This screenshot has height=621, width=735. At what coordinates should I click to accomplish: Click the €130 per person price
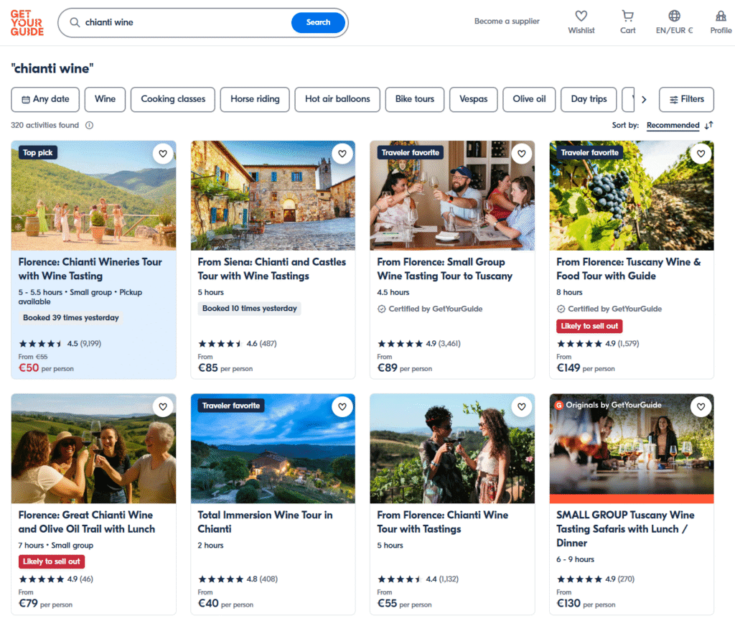click(586, 604)
